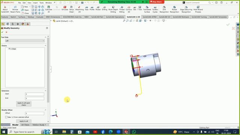
Task: Click the Modify Offset input field
Action: point(34,113)
